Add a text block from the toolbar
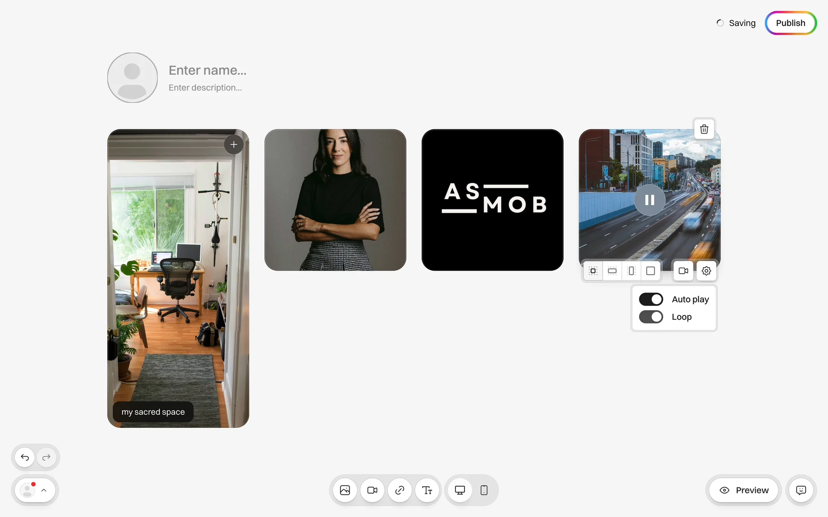The image size is (828, 517). click(x=427, y=490)
